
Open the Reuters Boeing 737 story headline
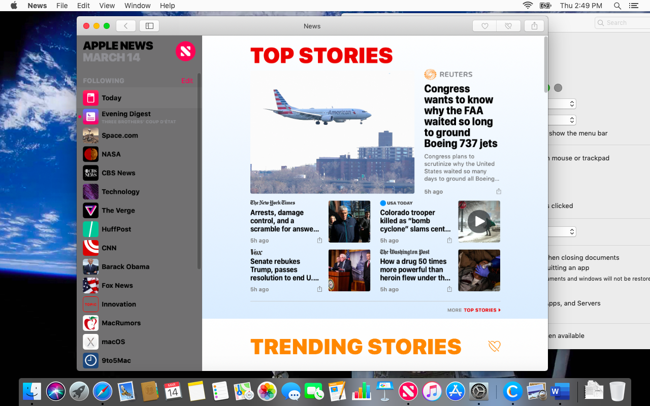[461, 116]
